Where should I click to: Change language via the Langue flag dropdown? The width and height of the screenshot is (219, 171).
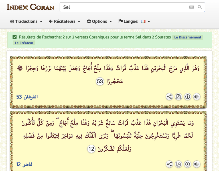[x=134, y=21]
